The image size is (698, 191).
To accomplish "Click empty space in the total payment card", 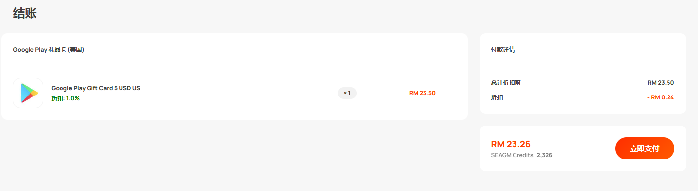I will pos(583,148).
